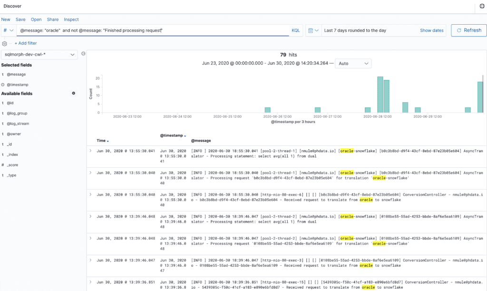Viewport: 487px width, 291px height.
Task: Select the @log_stream available field
Action: pyautogui.click(x=18, y=123)
